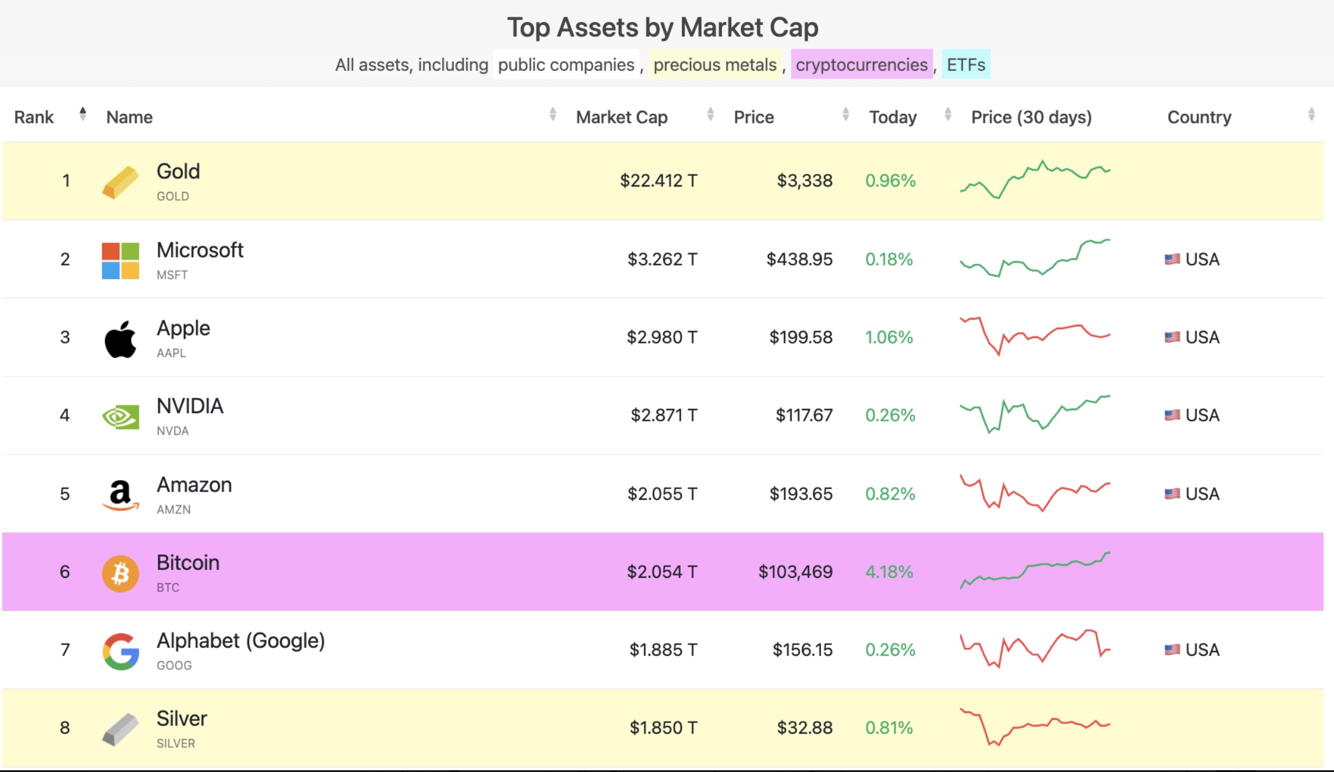This screenshot has width=1334, height=772.
Task: Click the Market Cap column header
Action: coord(622,117)
